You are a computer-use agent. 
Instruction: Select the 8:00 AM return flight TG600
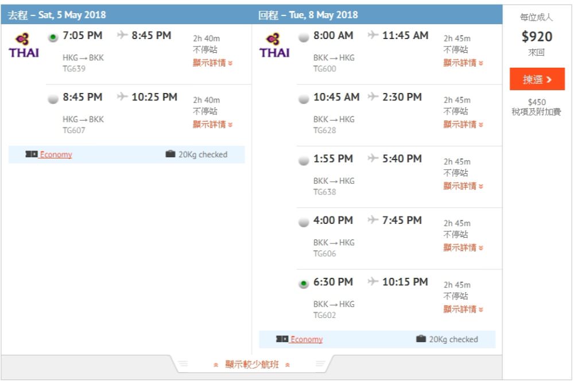point(304,37)
